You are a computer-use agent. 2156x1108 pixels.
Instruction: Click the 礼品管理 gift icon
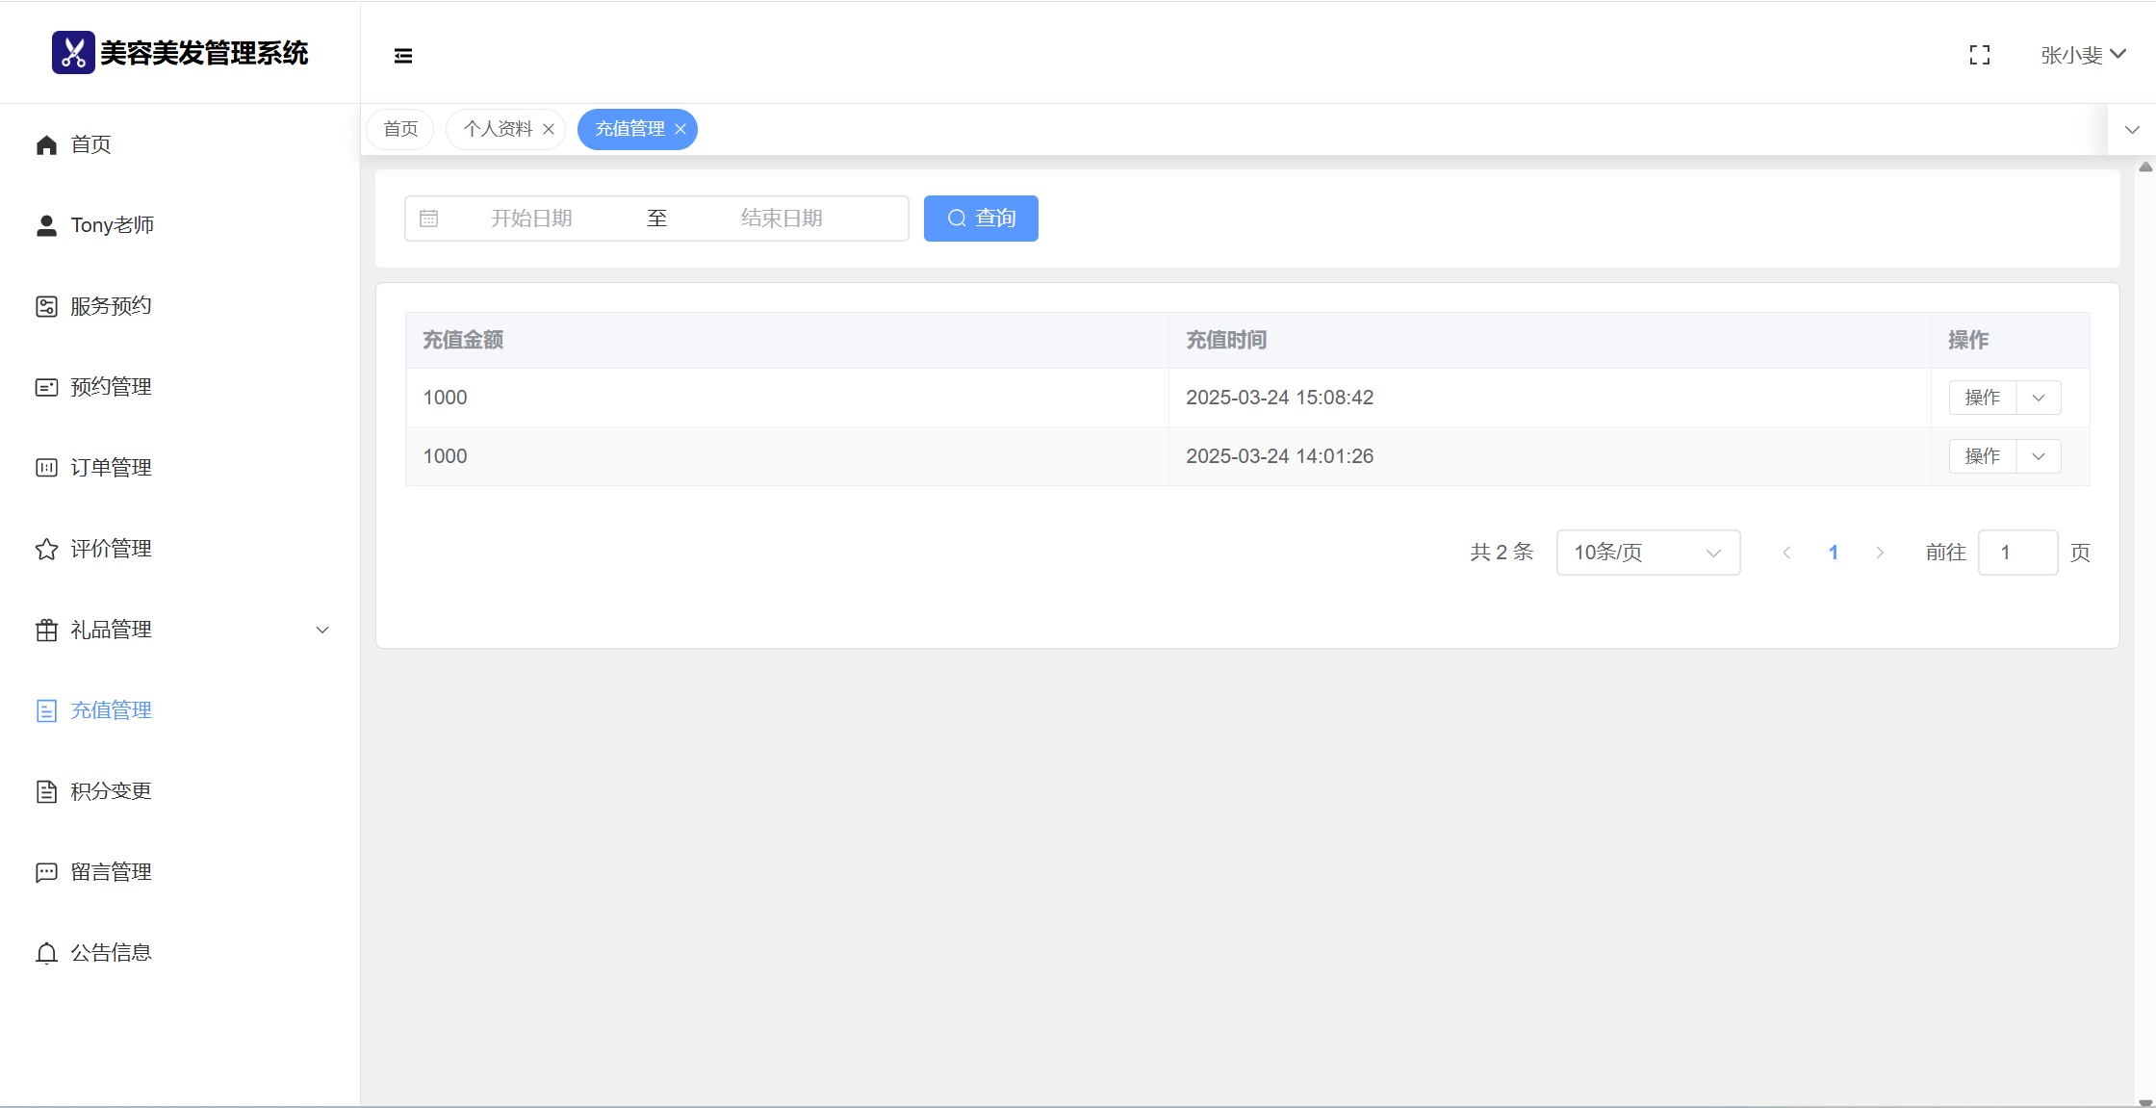click(x=46, y=630)
